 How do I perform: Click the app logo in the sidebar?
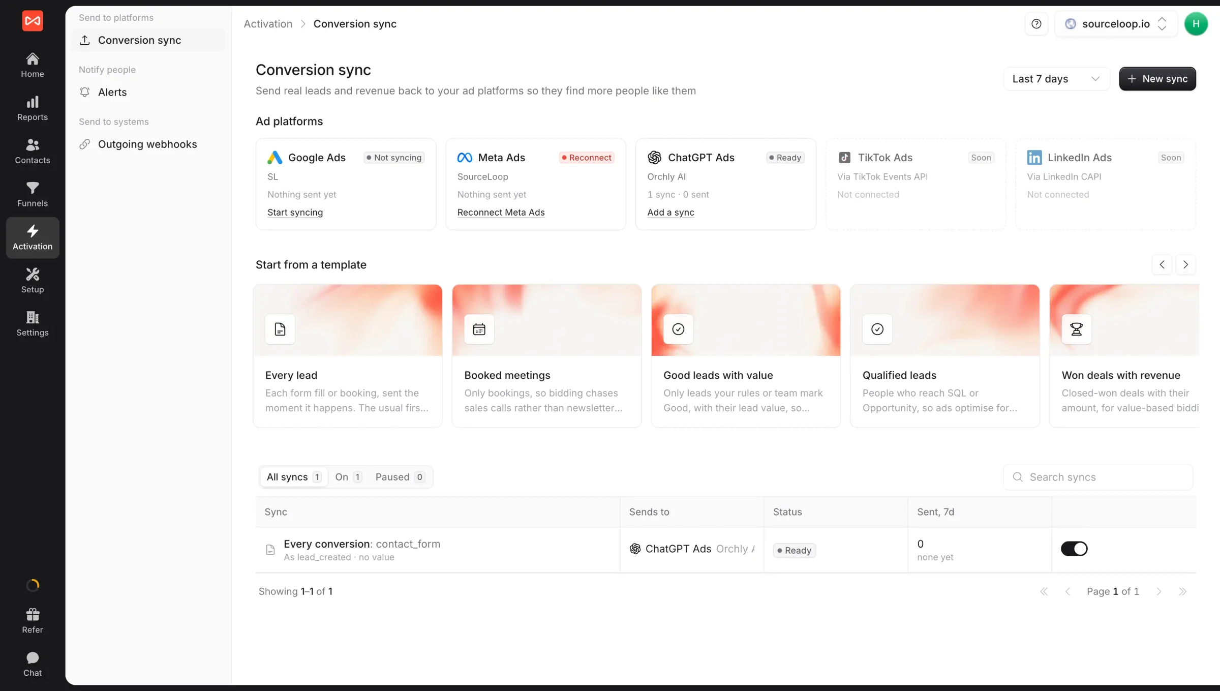[33, 21]
